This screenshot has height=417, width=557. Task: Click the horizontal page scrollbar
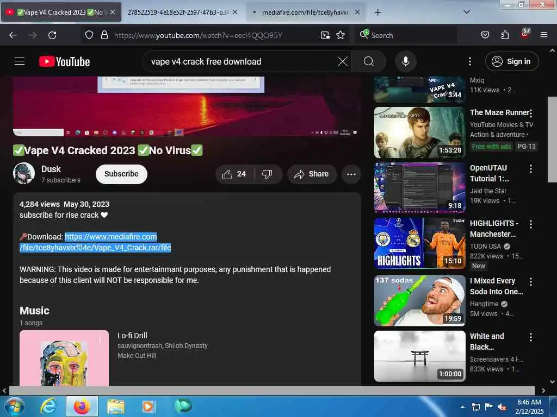[x=272, y=390]
